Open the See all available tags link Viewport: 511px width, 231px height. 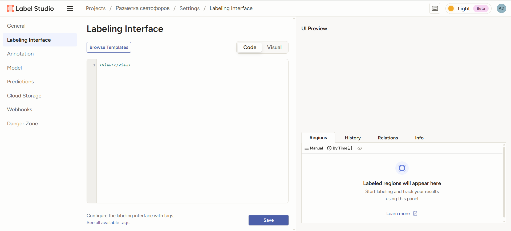[x=108, y=223]
